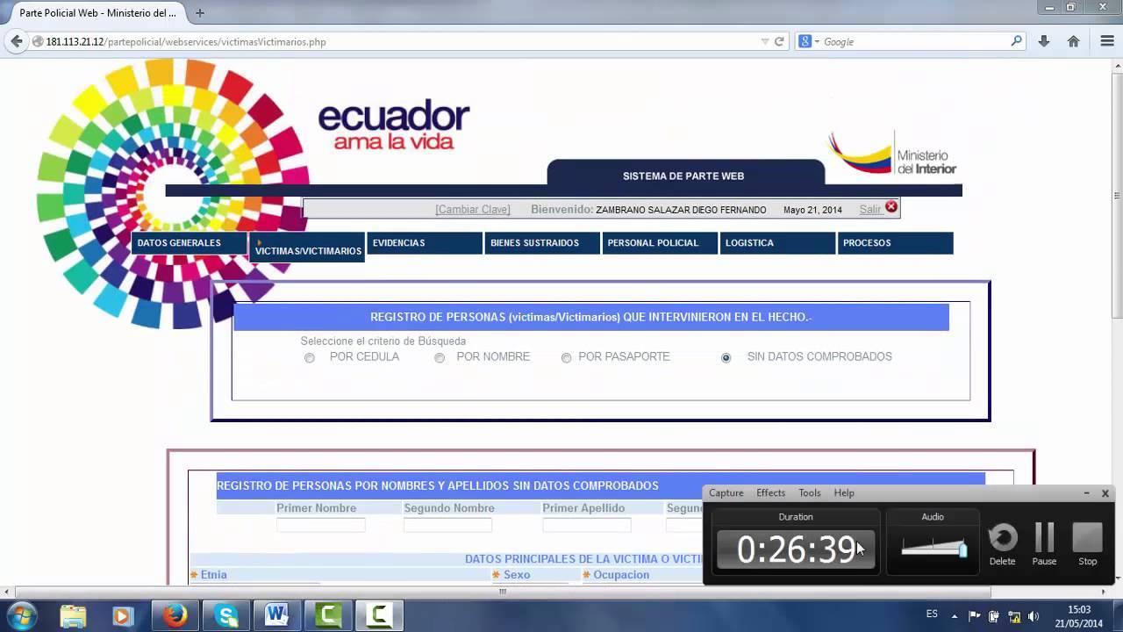This screenshot has width=1123, height=632.
Task: Select the POR NOMBRE search option
Action: (x=440, y=357)
